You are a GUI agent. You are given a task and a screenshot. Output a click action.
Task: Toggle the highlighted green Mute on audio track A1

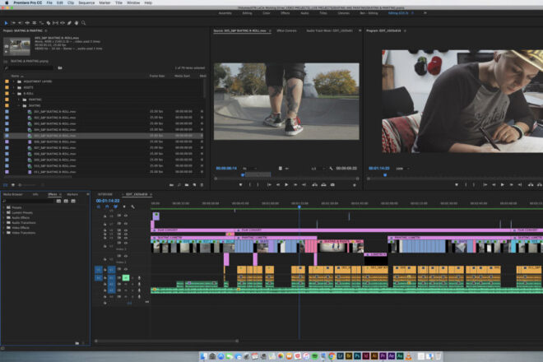[x=126, y=277]
